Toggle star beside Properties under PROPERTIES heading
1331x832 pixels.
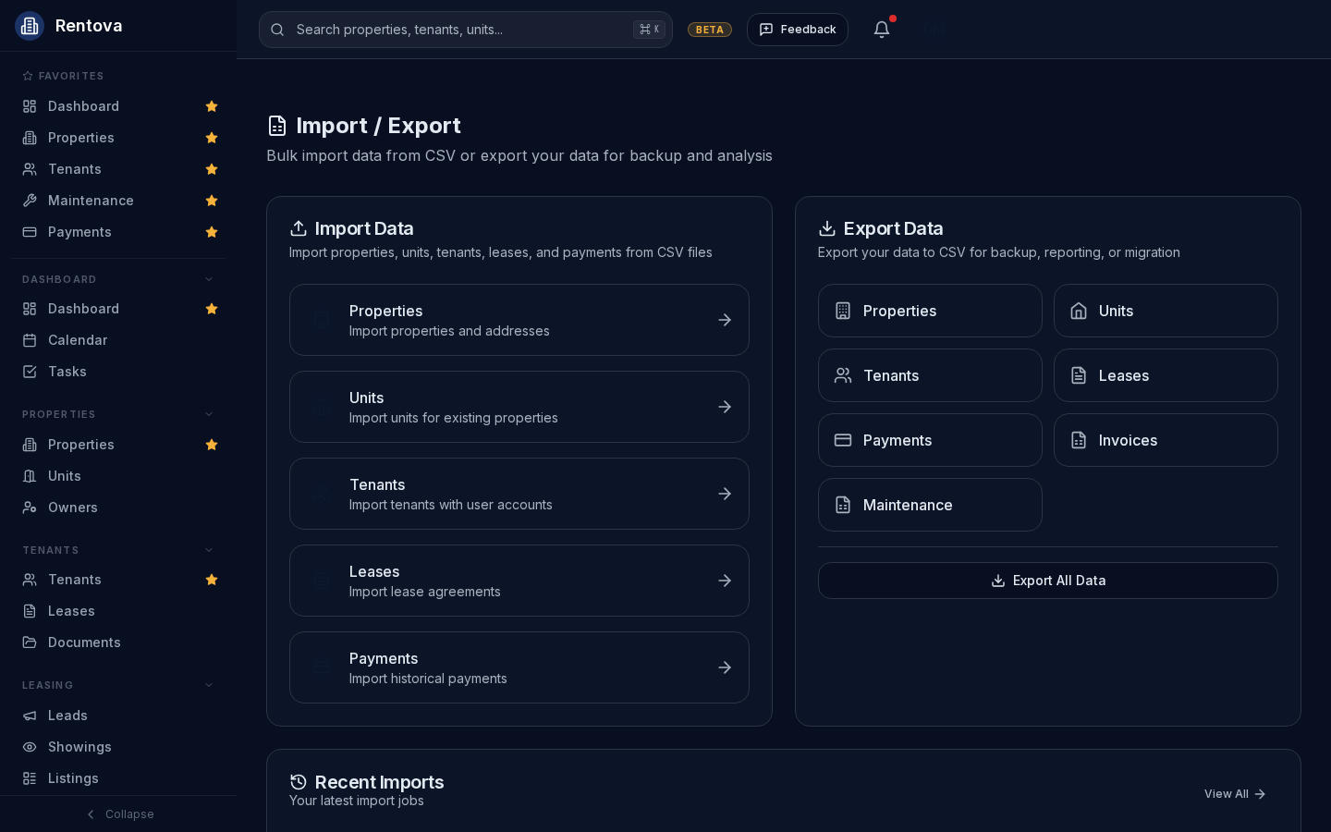click(212, 445)
